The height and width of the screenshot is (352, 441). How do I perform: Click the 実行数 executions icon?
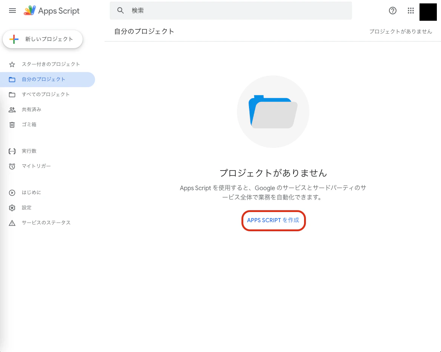[12, 151]
